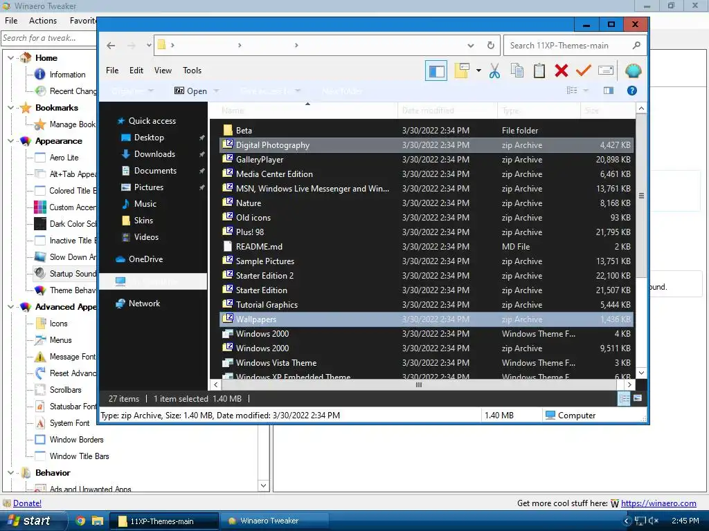Click the search magnifier icon
Image resolution: width=709 pixels, height=531 pixels.
point(636,45)
